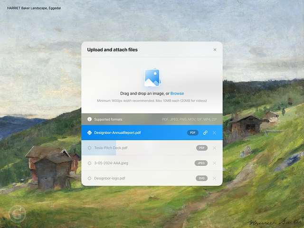Viewport: 304px width, 228px height.
Task: Click the Tesla-Pitch Deck.pdf upload progress bar
Action: pos(99,148)
